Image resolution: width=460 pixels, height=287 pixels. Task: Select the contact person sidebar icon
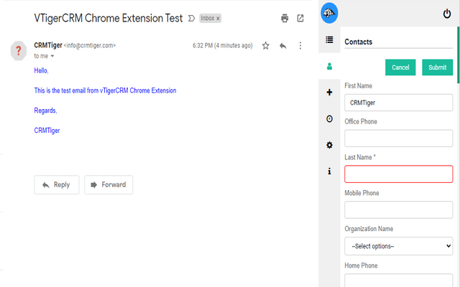click(329, 67)
